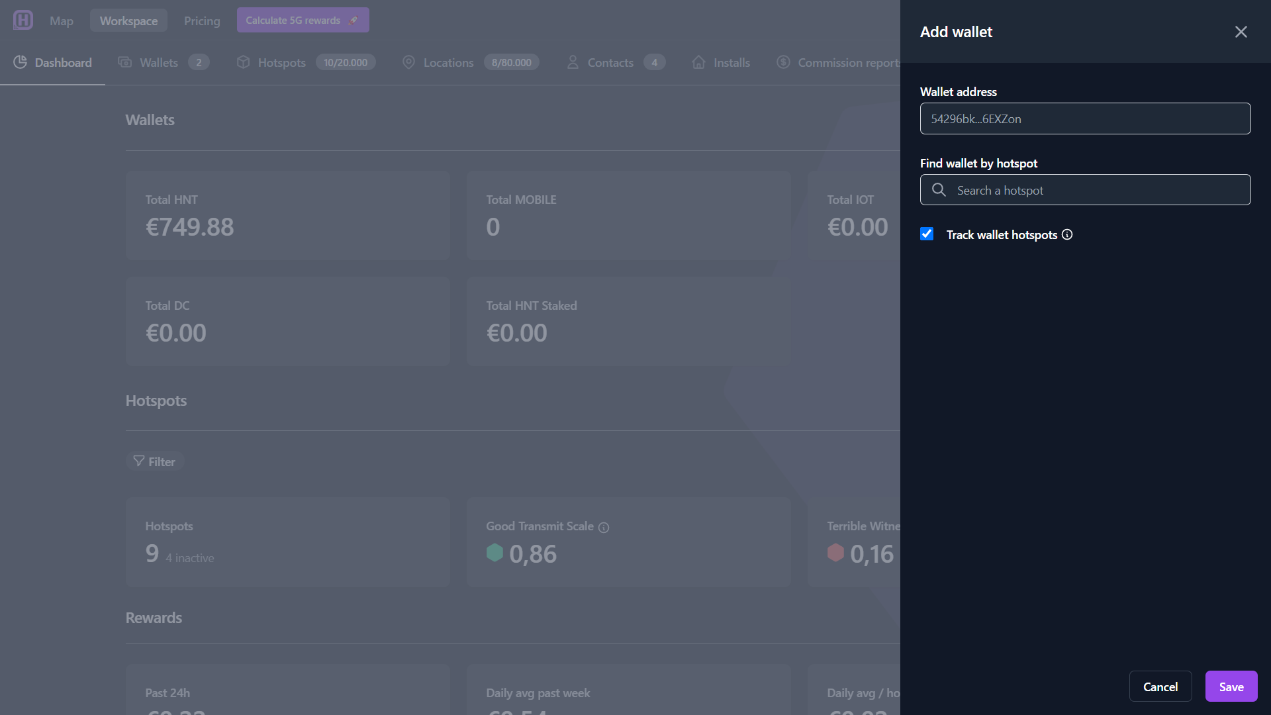
Task: Click the Contacts count badge 4
Action: click(654, 62)
